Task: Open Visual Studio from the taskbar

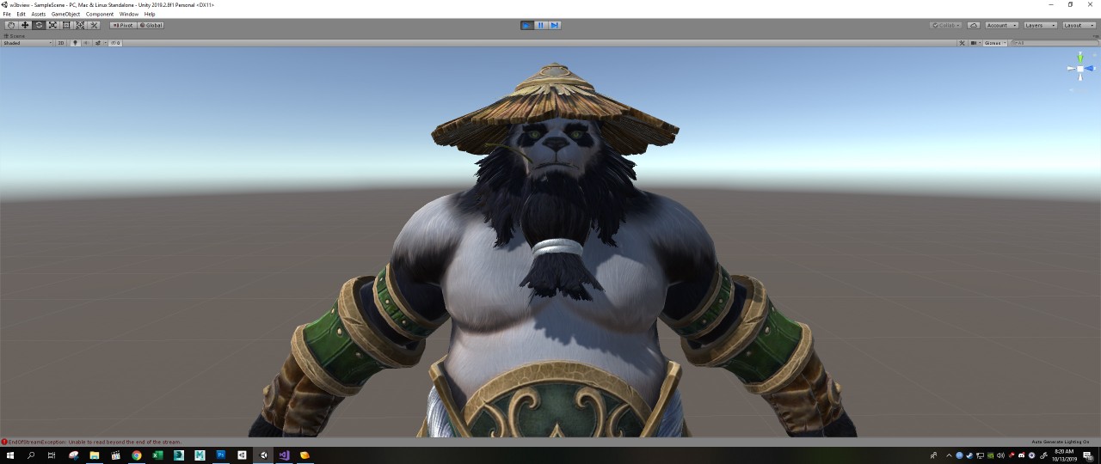Action: click(284, 455)
